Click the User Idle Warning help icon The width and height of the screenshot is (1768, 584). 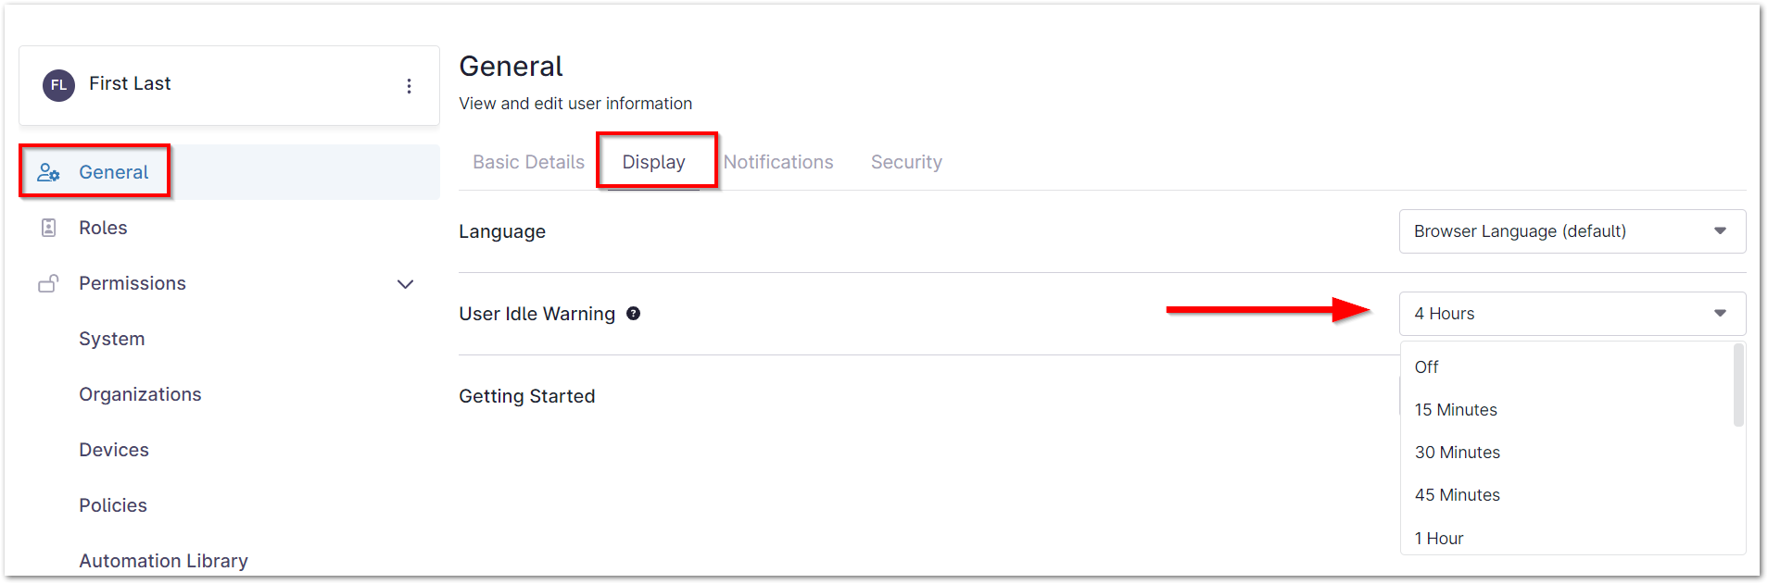[x=633, y=314]
